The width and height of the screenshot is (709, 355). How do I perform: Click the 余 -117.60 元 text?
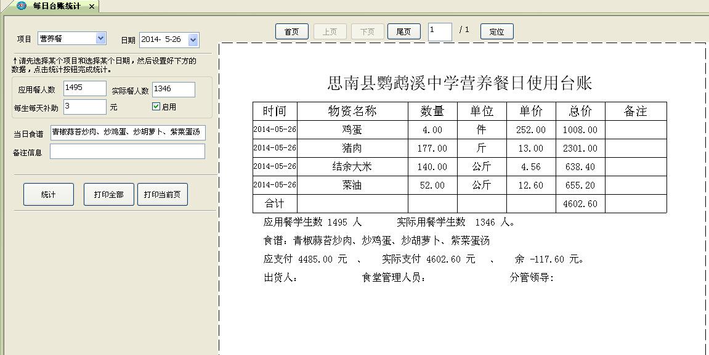click(x=549, y=259)
